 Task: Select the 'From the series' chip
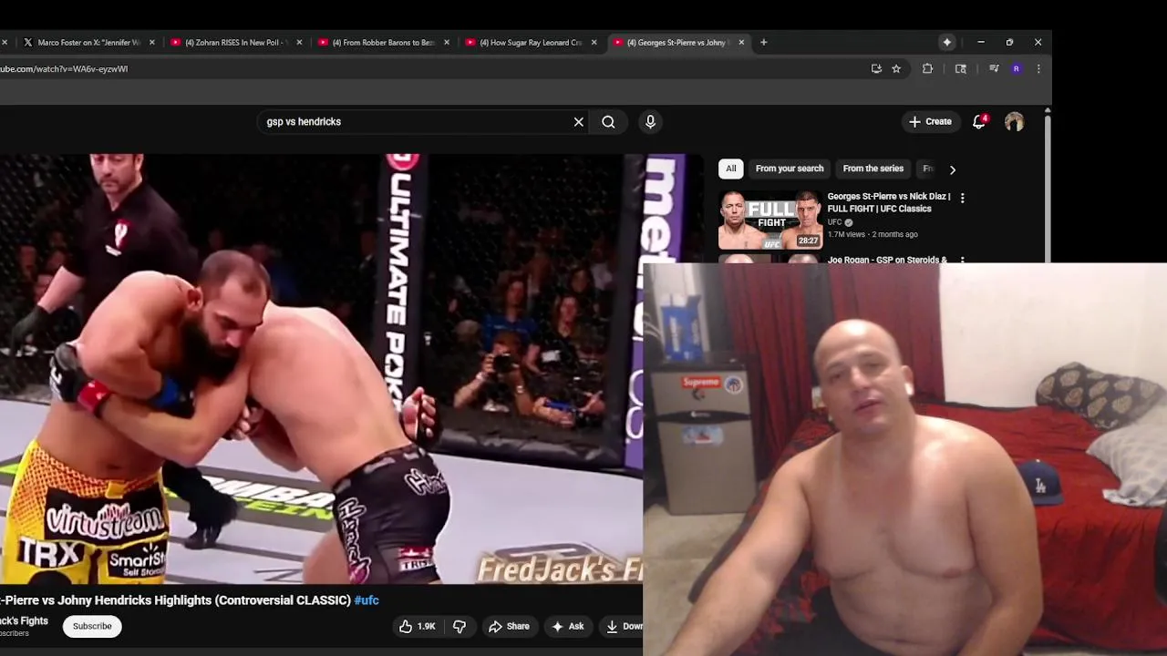(x=873, y=169)
